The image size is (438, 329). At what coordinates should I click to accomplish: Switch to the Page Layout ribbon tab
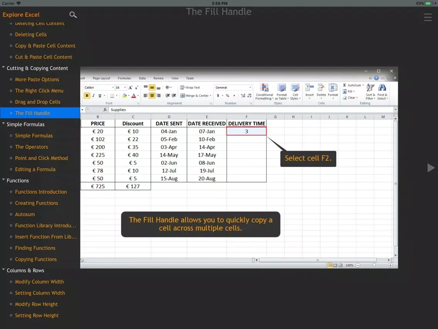[101, 78]
